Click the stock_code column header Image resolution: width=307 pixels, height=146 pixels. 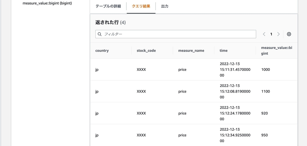pyautogui.click(x=146, y=51)
